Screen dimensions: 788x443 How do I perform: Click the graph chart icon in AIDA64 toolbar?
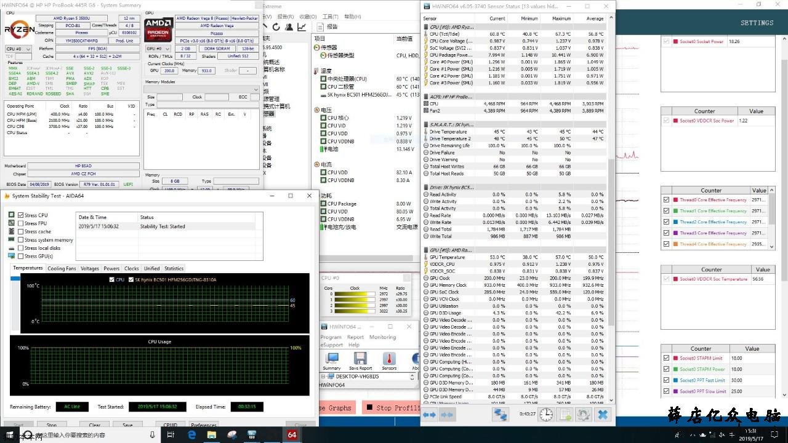coord(302,27)
